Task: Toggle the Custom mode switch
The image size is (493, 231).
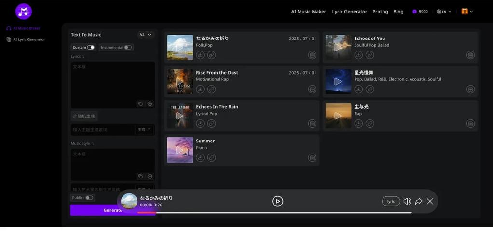Action: click(90, 48)
